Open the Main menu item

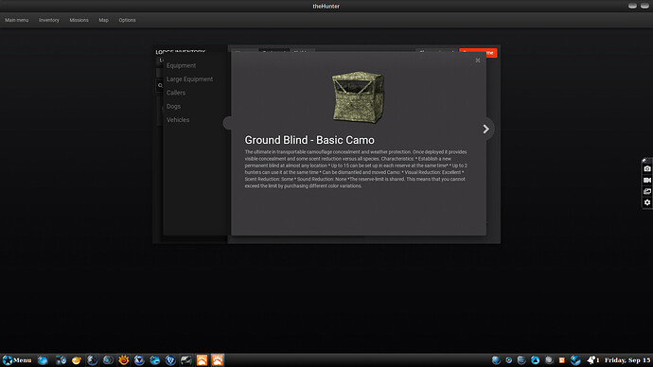click(x=17, y=20)
